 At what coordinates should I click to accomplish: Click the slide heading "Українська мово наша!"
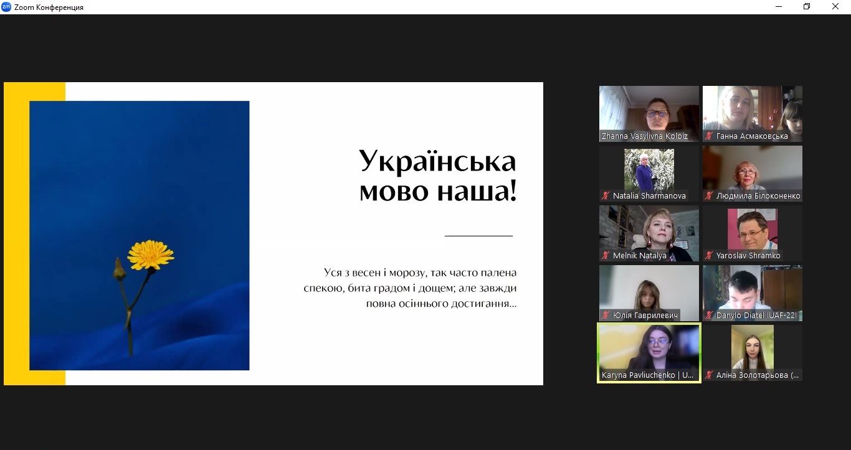[437, 176]
